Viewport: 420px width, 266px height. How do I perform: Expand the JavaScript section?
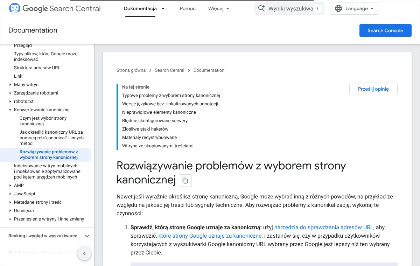pos(10,194)
